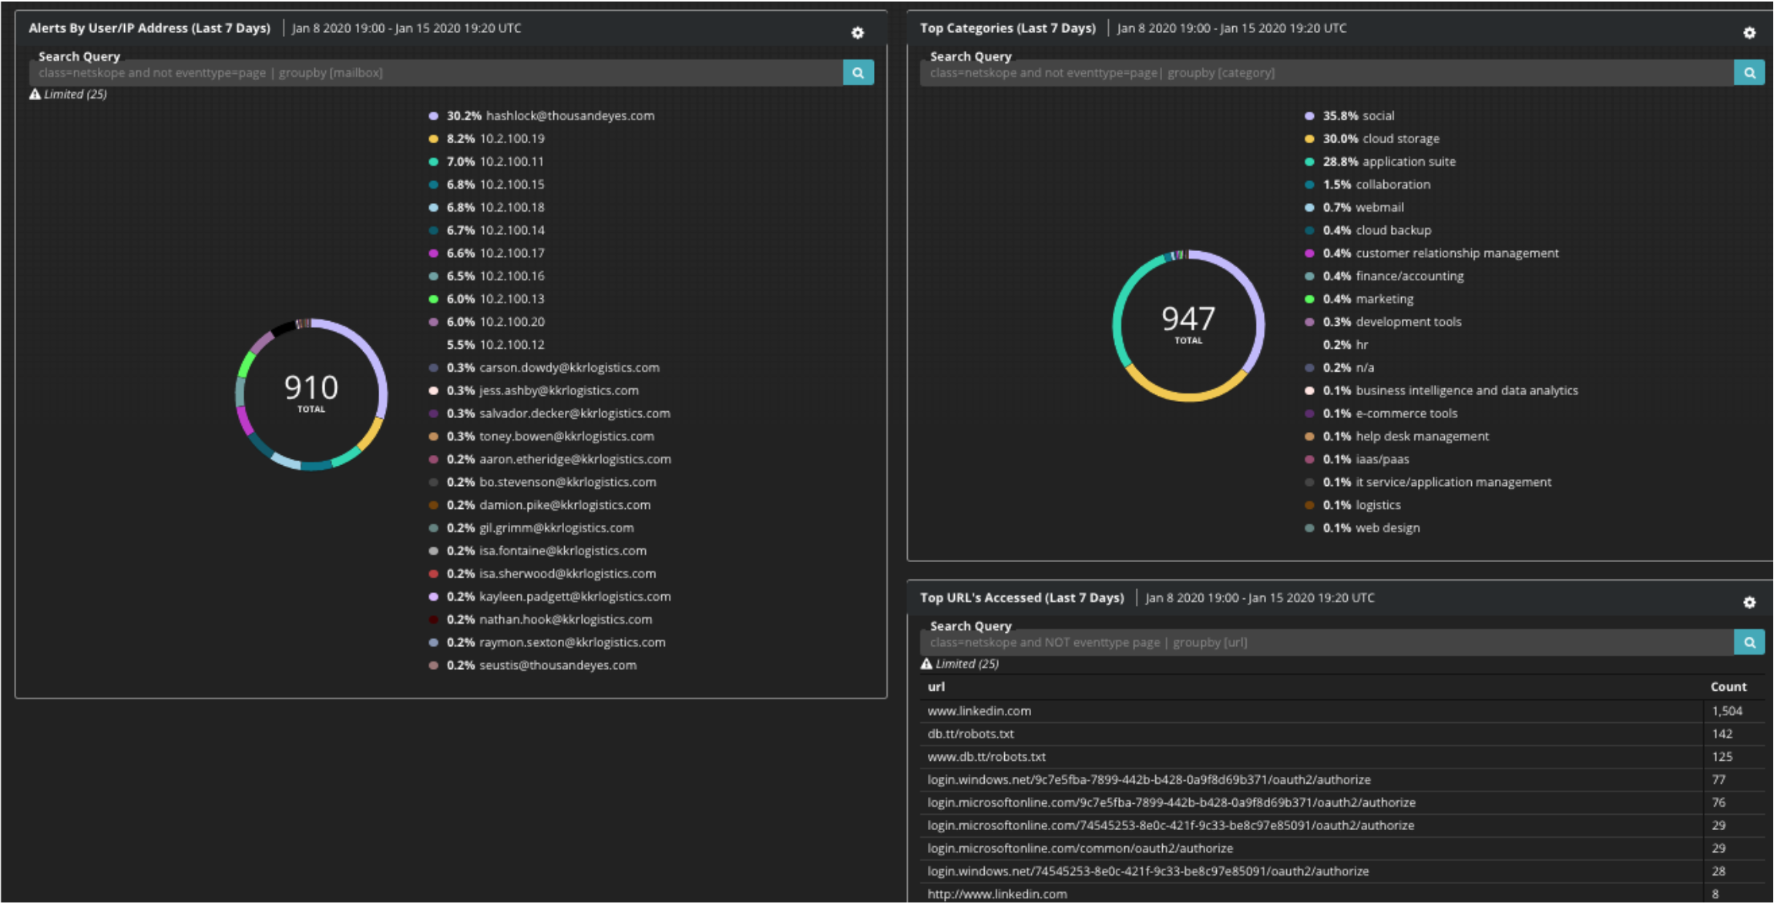Select business intelligence and data analytics entry
The image size is (1774, 904).
[1441, 390]
